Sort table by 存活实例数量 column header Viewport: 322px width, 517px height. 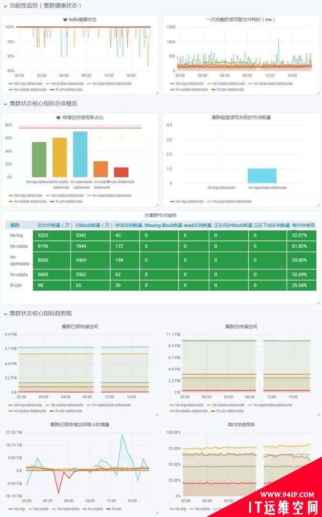pos(129,225)
